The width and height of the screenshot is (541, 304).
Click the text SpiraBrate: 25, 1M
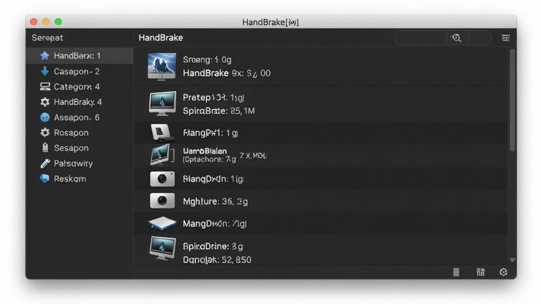click(x=219, y=111)
